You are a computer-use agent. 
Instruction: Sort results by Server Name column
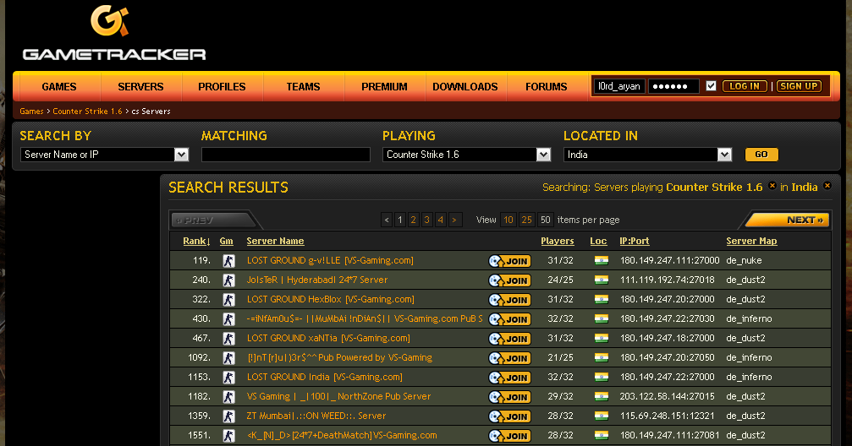(x=275, y=241)
